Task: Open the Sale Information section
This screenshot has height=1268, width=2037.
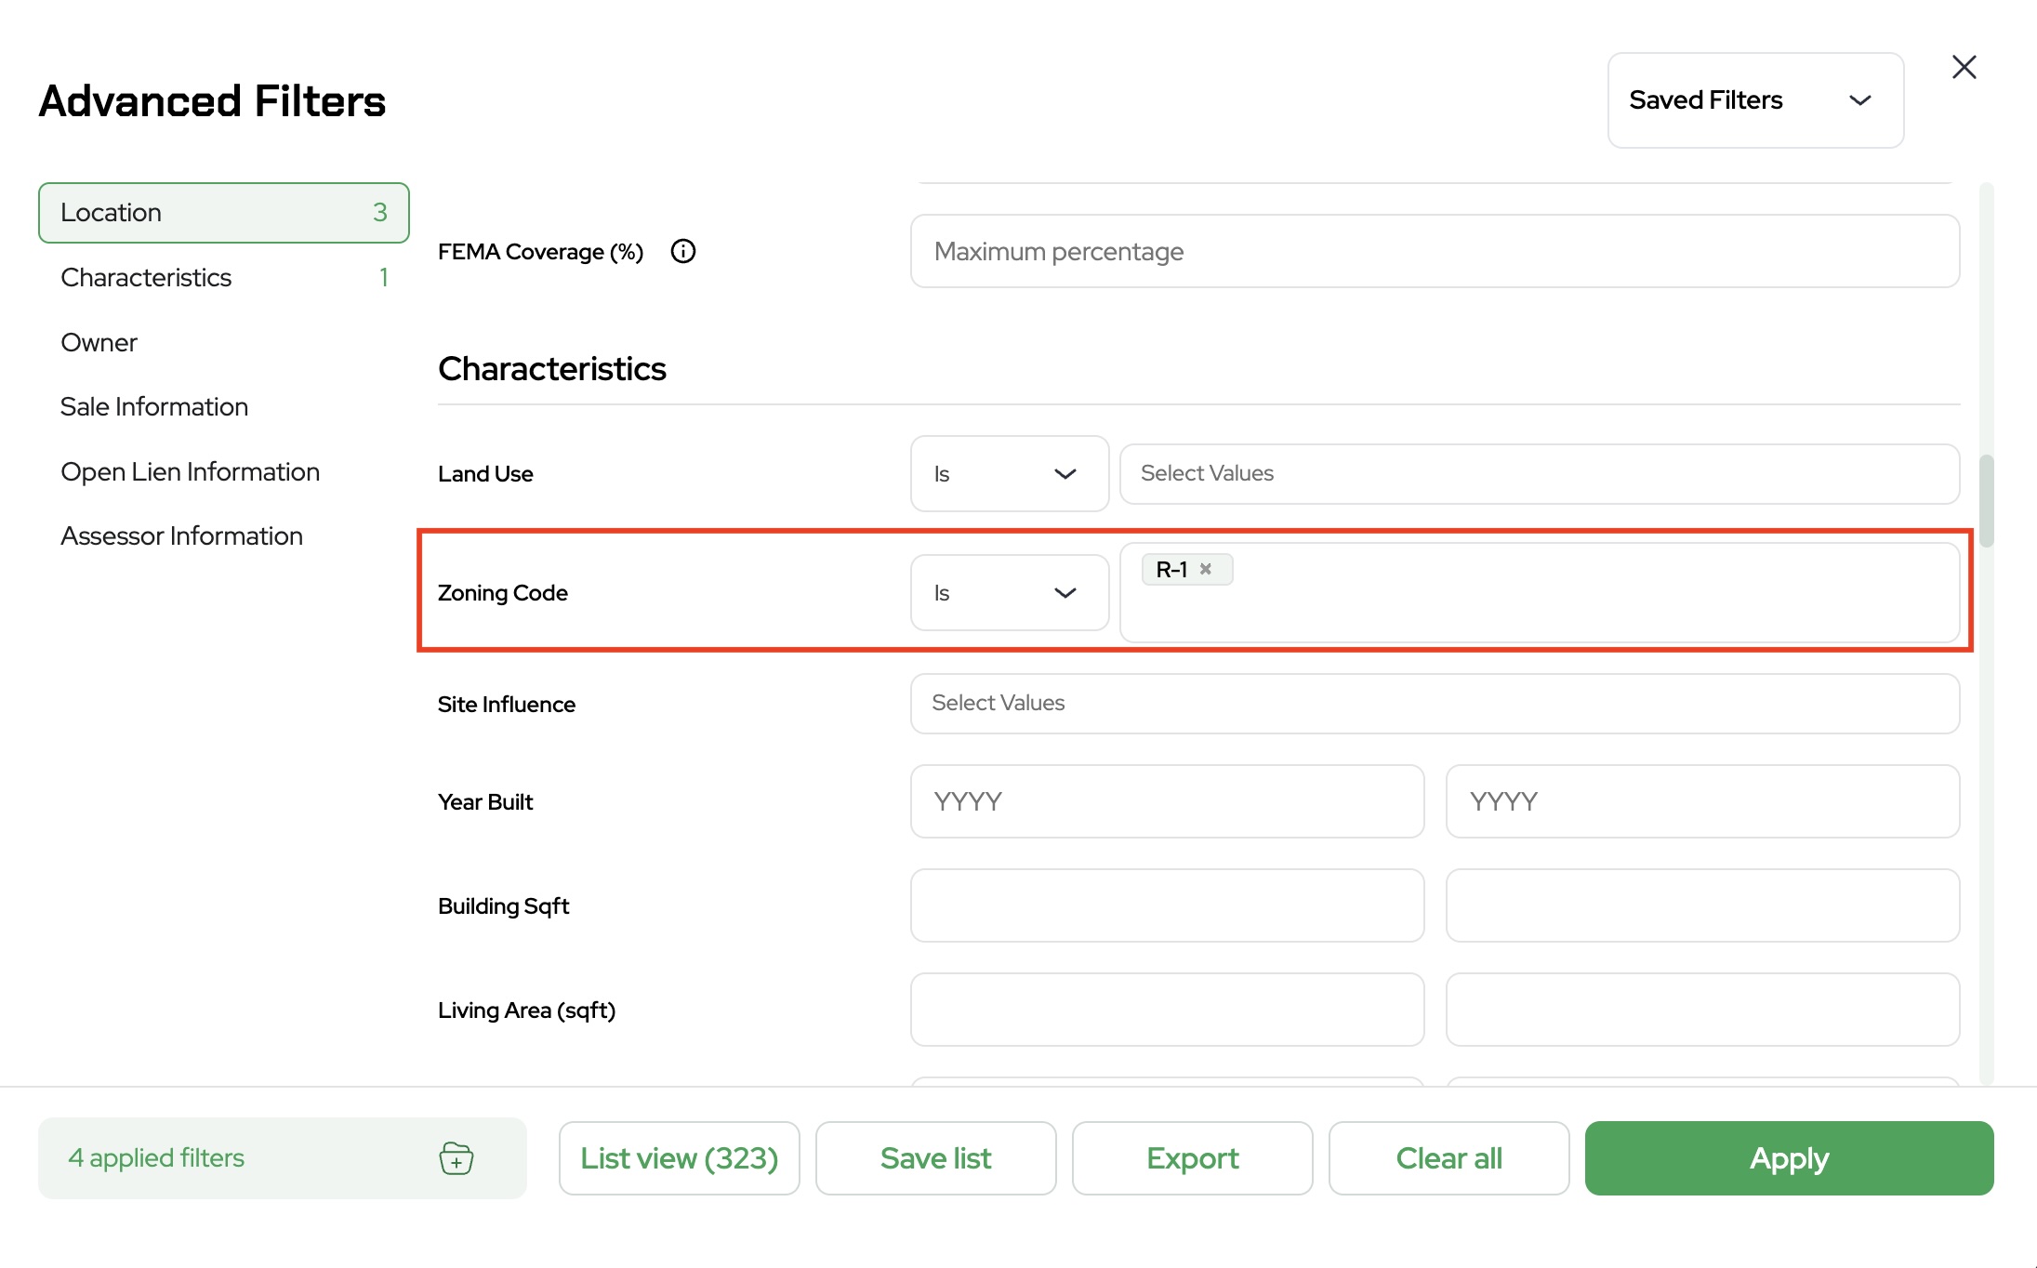Action: [154, 407]
